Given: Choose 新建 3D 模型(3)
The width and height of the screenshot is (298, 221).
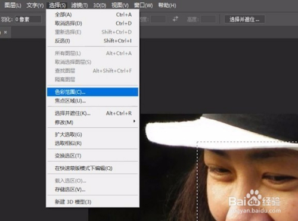Looking at the screenshot, I should (x=92, y=202).
